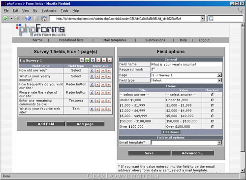Click the Field name input box
246x180 pixels.
(186, 64)
